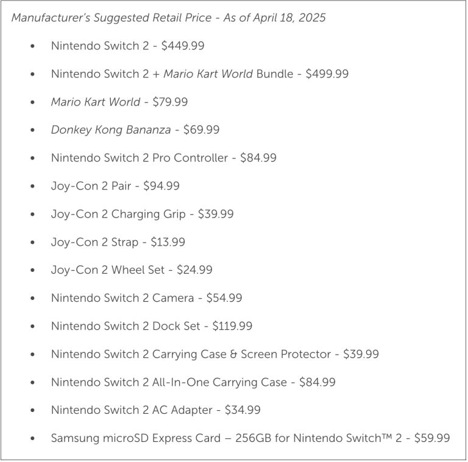The height and width of the screenshot is (462, 468).
Task: Select Carrying Case & Screen Protector line
Action: pyautogui.click(x=215, y=354)
